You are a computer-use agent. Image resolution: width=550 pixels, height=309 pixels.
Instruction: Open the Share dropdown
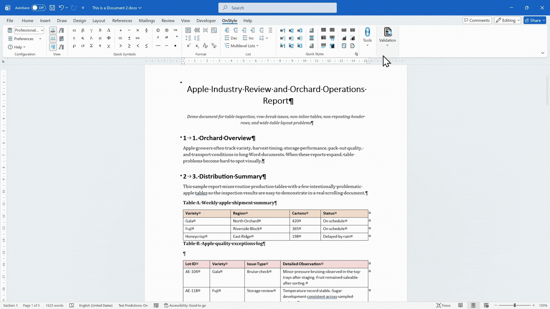click(x=535, y=20)
